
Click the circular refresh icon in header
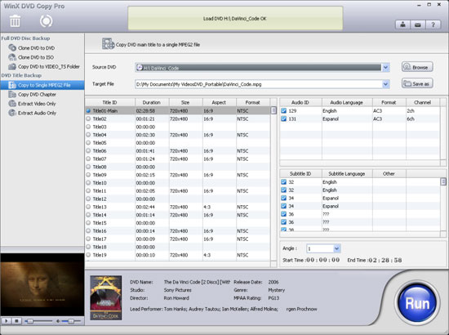46,21
